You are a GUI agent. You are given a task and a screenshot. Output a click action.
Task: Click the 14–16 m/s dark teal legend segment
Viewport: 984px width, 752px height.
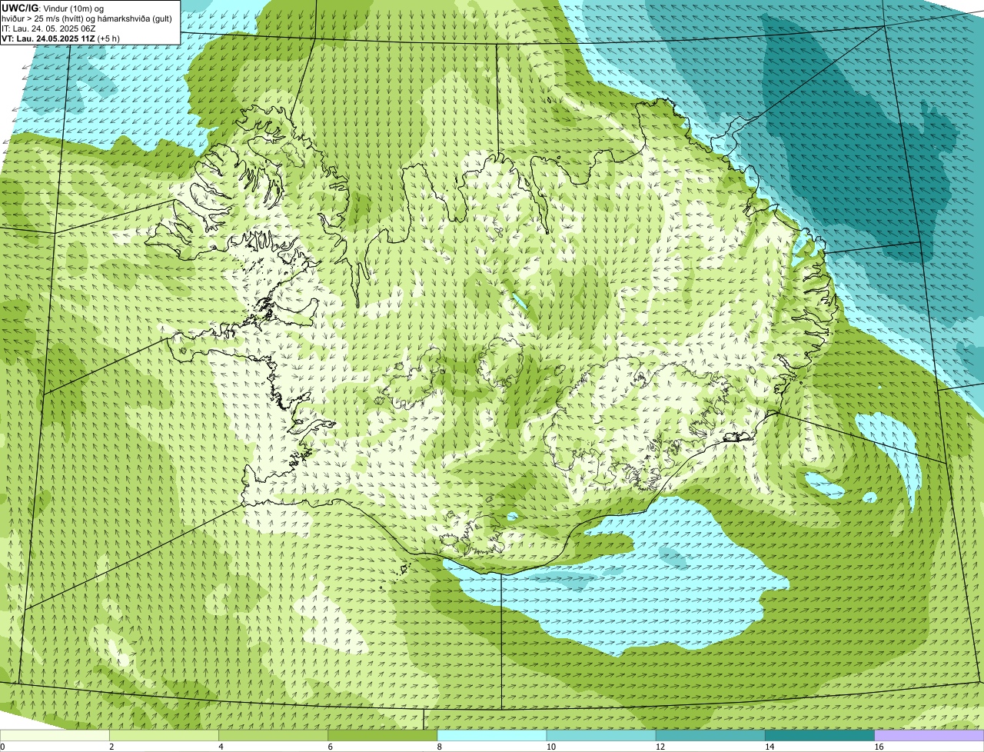[819, 736]
